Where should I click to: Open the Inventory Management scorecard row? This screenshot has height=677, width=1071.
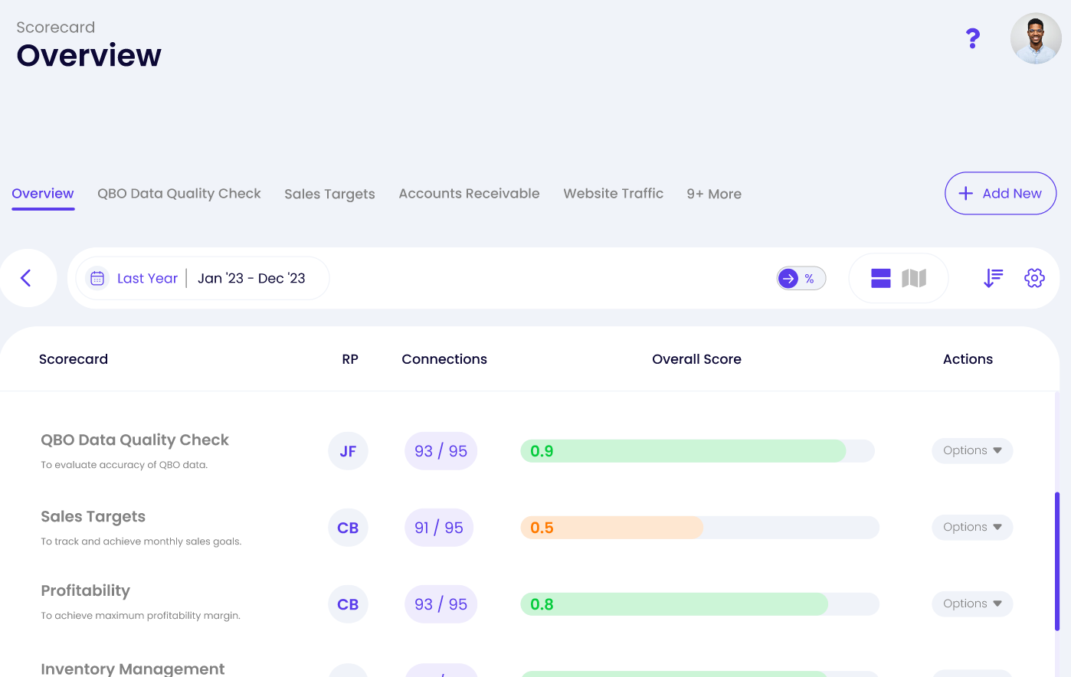tap(133, 668)
